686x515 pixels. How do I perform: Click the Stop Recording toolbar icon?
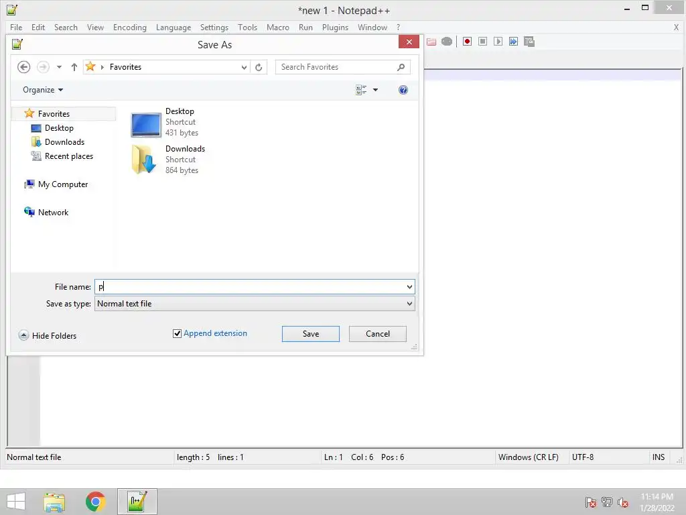[482, 42]
